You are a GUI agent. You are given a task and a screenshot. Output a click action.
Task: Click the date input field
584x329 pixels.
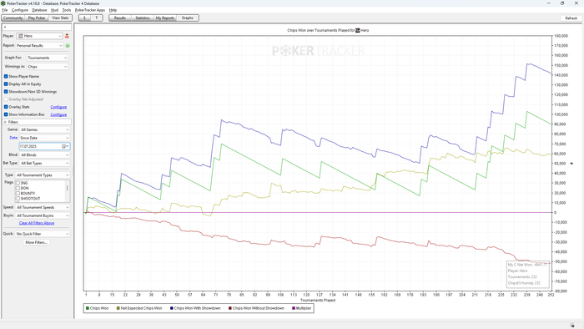pyautogui.click(x=41, y=146)
